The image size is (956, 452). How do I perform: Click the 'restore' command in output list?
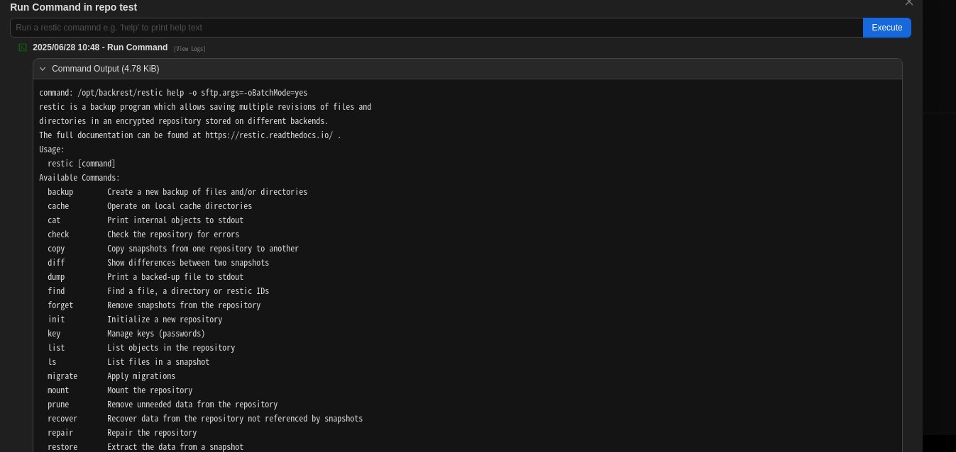(x=62, y=447)
